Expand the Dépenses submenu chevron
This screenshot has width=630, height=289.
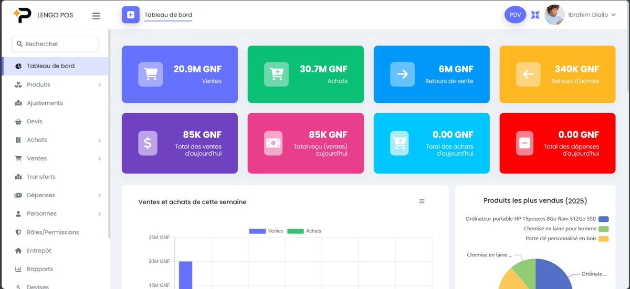[99, 196]
